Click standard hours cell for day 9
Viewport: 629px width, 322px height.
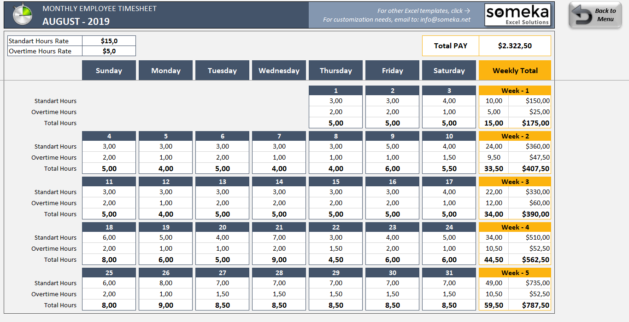coord(392,146)
